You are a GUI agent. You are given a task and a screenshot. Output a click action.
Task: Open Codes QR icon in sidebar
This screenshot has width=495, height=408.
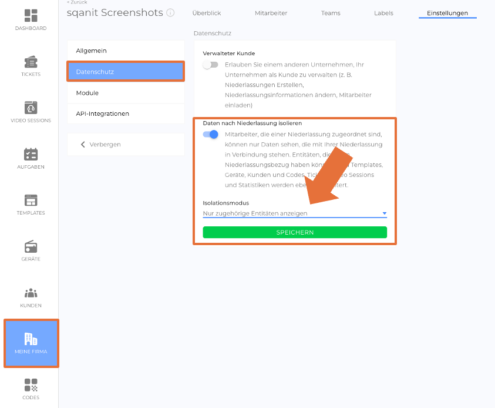(x=31, y=385)
